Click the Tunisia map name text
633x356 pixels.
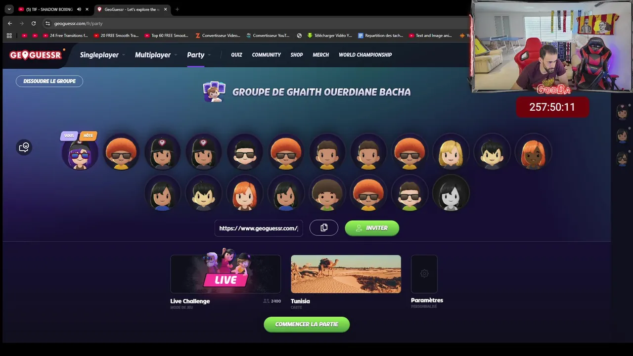coord(300,301)
